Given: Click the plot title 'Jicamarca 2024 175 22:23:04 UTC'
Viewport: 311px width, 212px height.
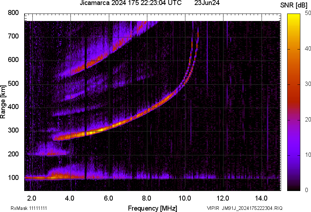Looking at the screenshot, I should click(131, 3).
